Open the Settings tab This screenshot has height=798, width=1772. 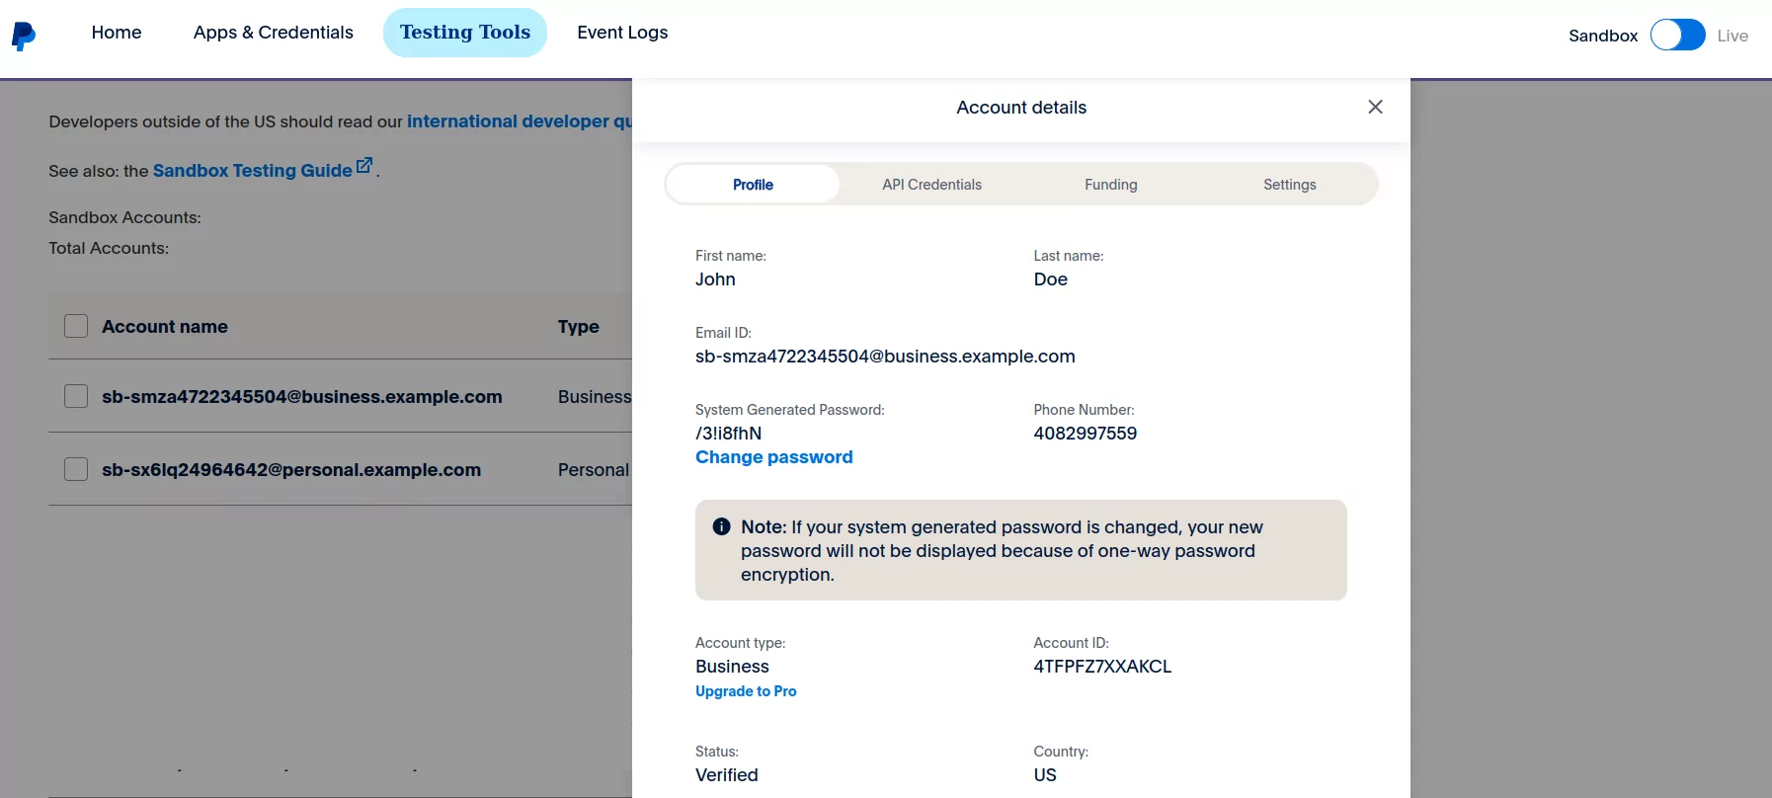(x=1290, y=185)
